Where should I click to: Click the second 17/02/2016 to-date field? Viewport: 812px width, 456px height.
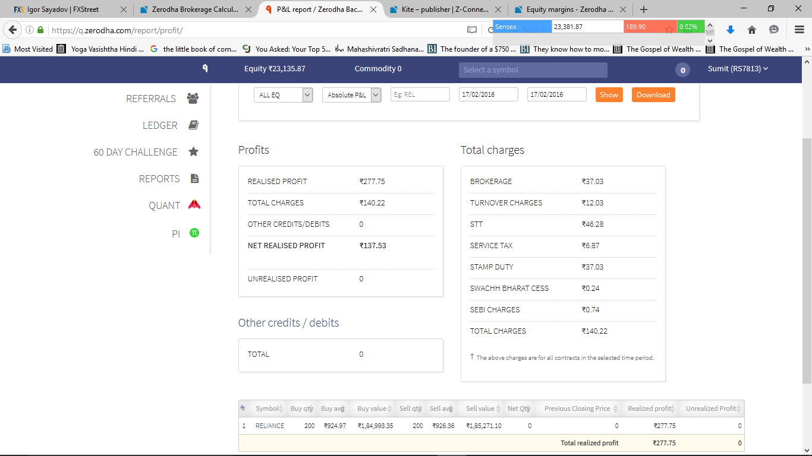click(557, 95)
